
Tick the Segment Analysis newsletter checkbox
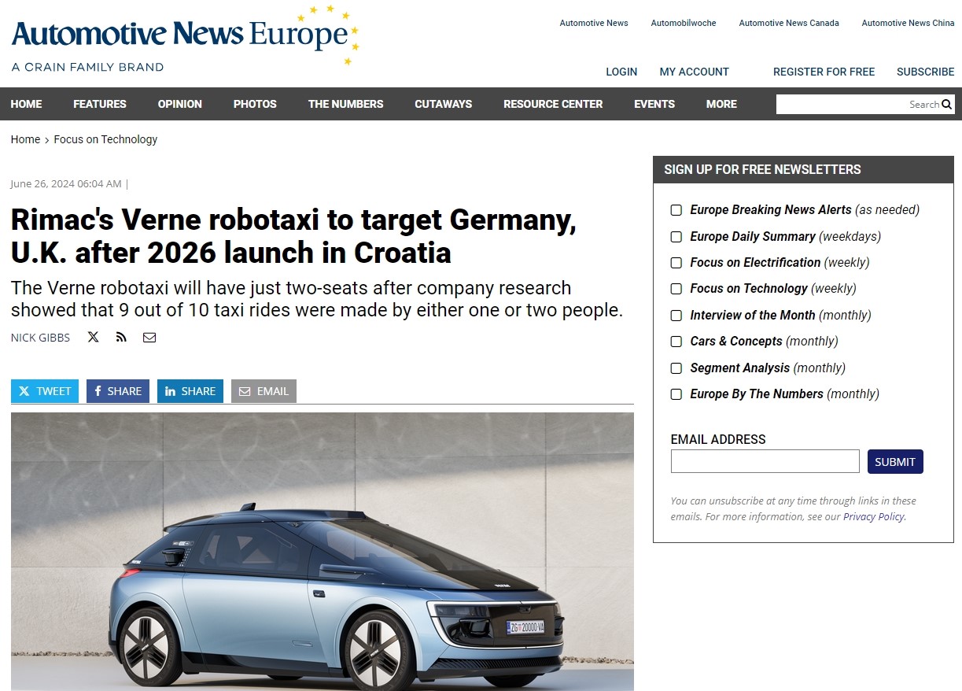point(676,368)
